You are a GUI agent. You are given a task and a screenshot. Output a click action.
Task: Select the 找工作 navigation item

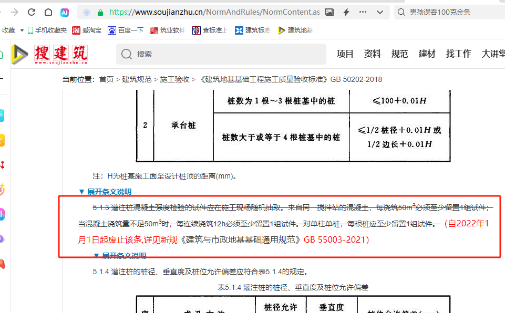click(458, 54)
